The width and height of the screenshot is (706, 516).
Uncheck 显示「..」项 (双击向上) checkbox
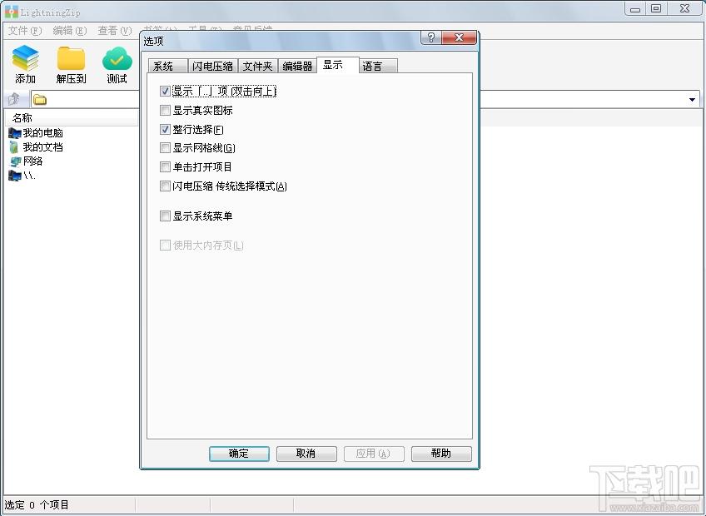tap(165, 92)
